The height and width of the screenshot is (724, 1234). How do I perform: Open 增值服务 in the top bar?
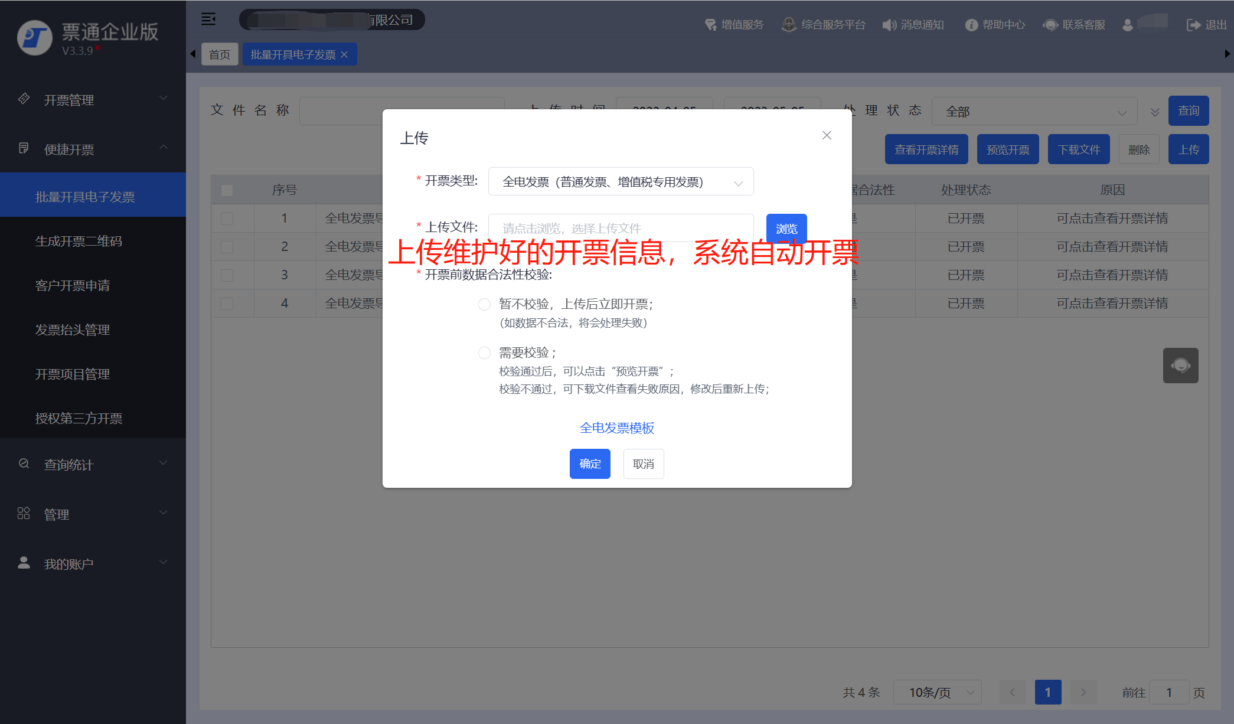click(734, 25)
